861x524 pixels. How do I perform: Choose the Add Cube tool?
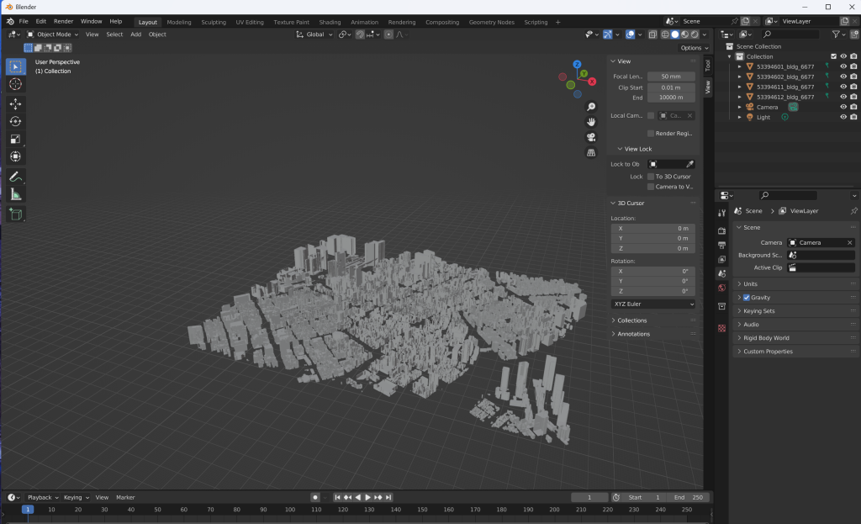click(x=15, y=214)
